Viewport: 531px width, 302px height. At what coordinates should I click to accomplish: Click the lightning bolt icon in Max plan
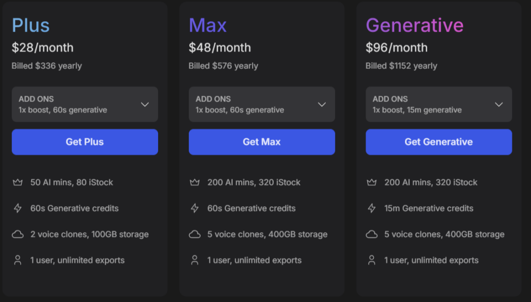coord(195,208)
